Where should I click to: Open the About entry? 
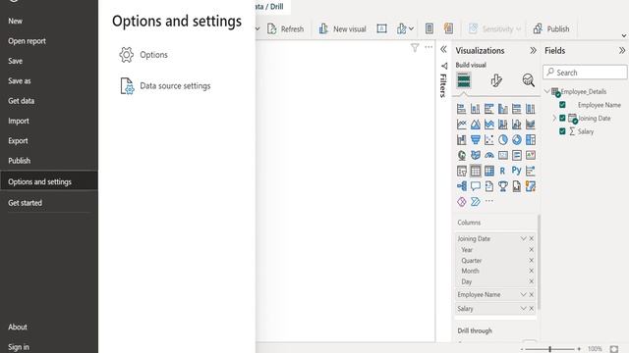click(18, 327)
